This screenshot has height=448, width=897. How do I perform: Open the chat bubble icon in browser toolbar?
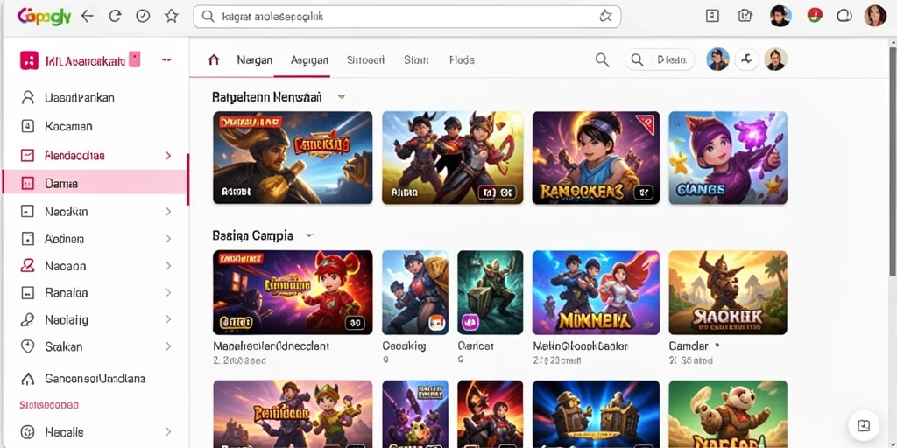(844, 16)
